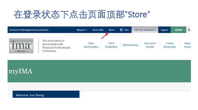Open the myIMA button in top bar
The width and height of the screenshot is (198, 110).
pos(178,30)
